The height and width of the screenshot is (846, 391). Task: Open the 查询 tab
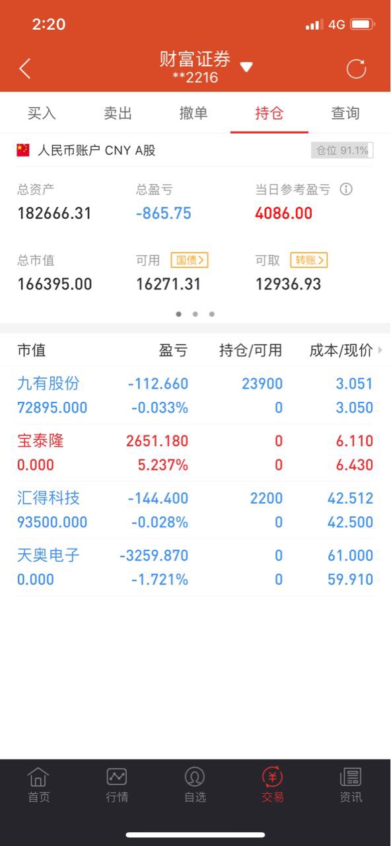coord(345,113)
